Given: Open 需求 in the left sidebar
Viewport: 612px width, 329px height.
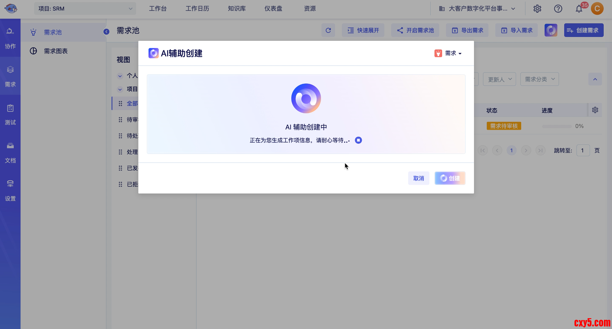Looking at the screenshot, I should [10, 76].
